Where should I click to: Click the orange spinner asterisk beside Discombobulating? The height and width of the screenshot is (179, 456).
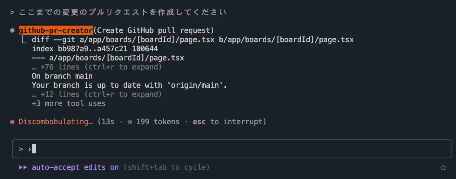coord(12,122)
